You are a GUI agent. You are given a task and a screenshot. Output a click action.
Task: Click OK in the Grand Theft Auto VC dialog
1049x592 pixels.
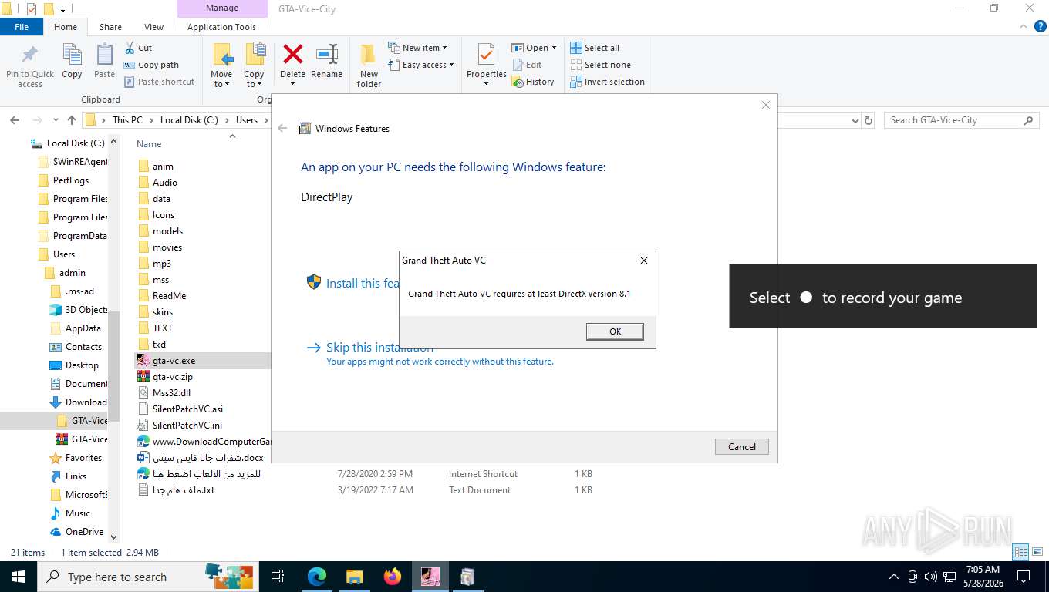click(615, 331)
